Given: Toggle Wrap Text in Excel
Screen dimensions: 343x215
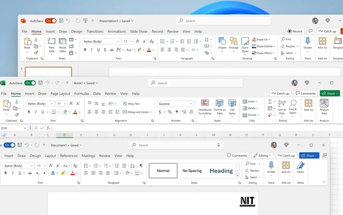Looking at the screenshot, I should (131, 104).
